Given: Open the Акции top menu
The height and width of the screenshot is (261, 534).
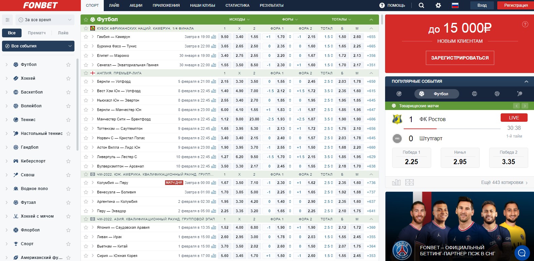Looking at the screenshot, I should tap(136, 5).
